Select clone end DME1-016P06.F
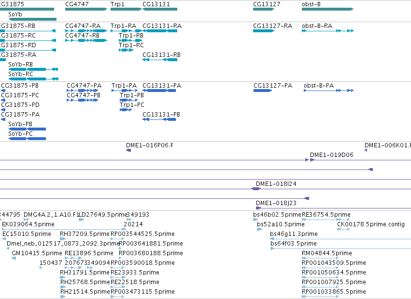The width and height of the screenshot is (411, 299). point(128,150)
